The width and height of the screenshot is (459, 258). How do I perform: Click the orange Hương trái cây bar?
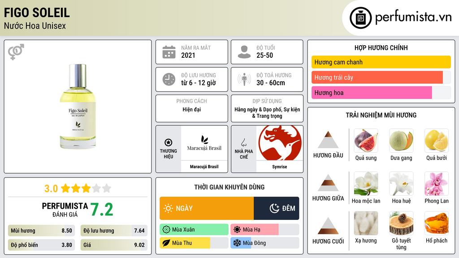(x=377, y=77)
